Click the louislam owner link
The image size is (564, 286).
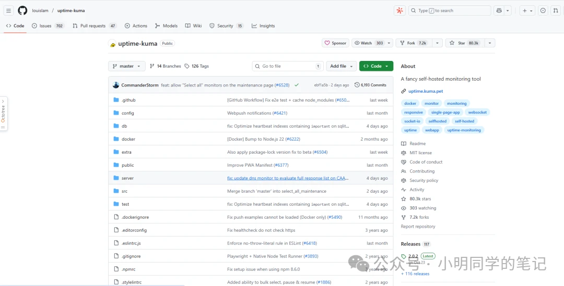pyautogui.click(x=40, y=10)
